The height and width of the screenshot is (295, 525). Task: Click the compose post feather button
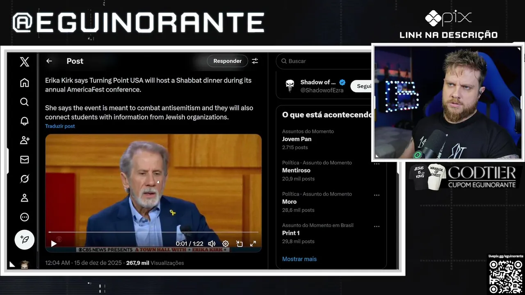pos(24,240)
